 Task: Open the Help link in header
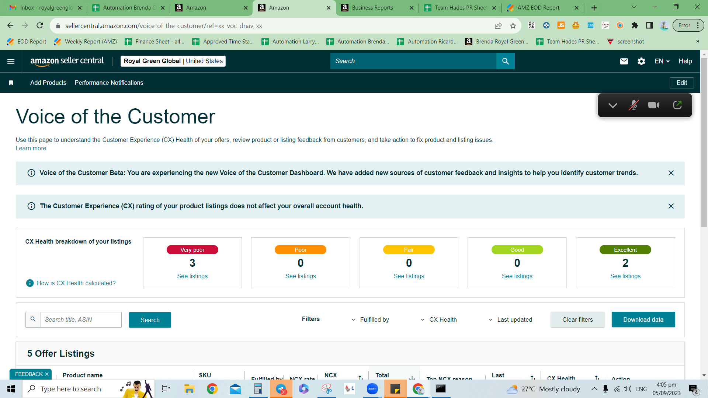[x=685, y=61]
